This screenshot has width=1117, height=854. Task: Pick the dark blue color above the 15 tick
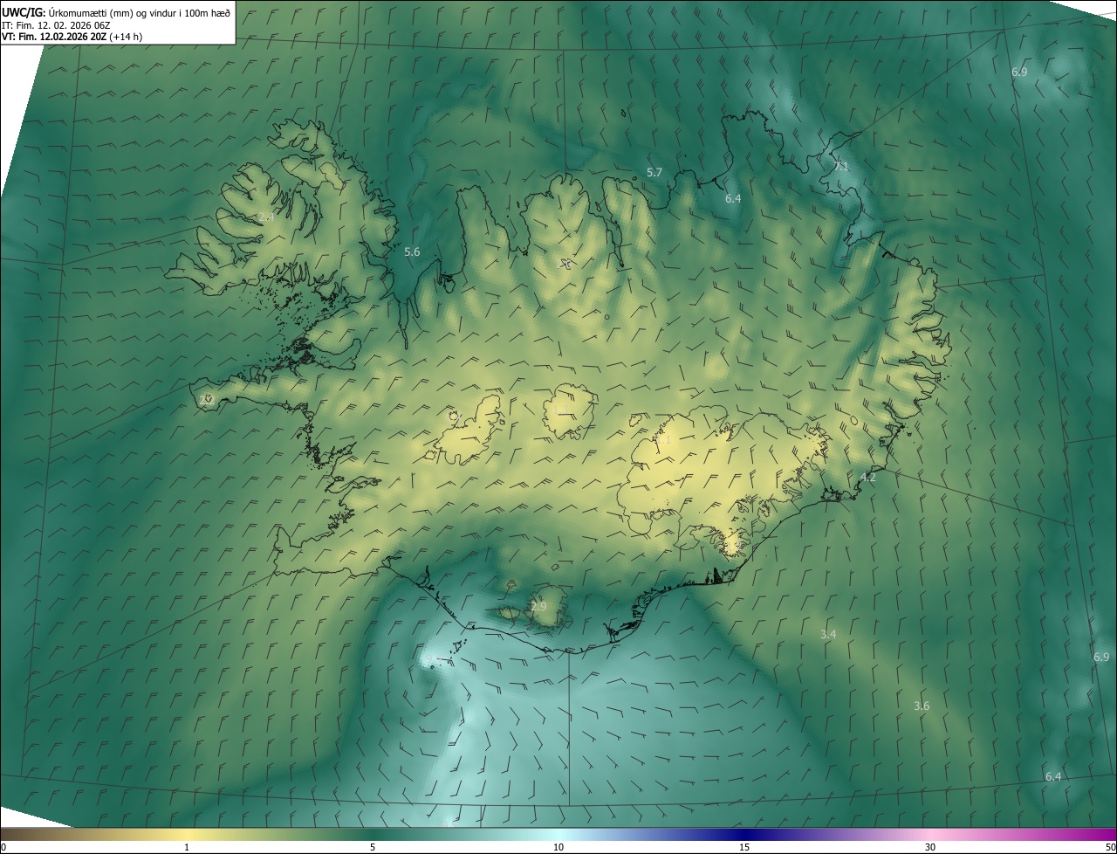744,834
